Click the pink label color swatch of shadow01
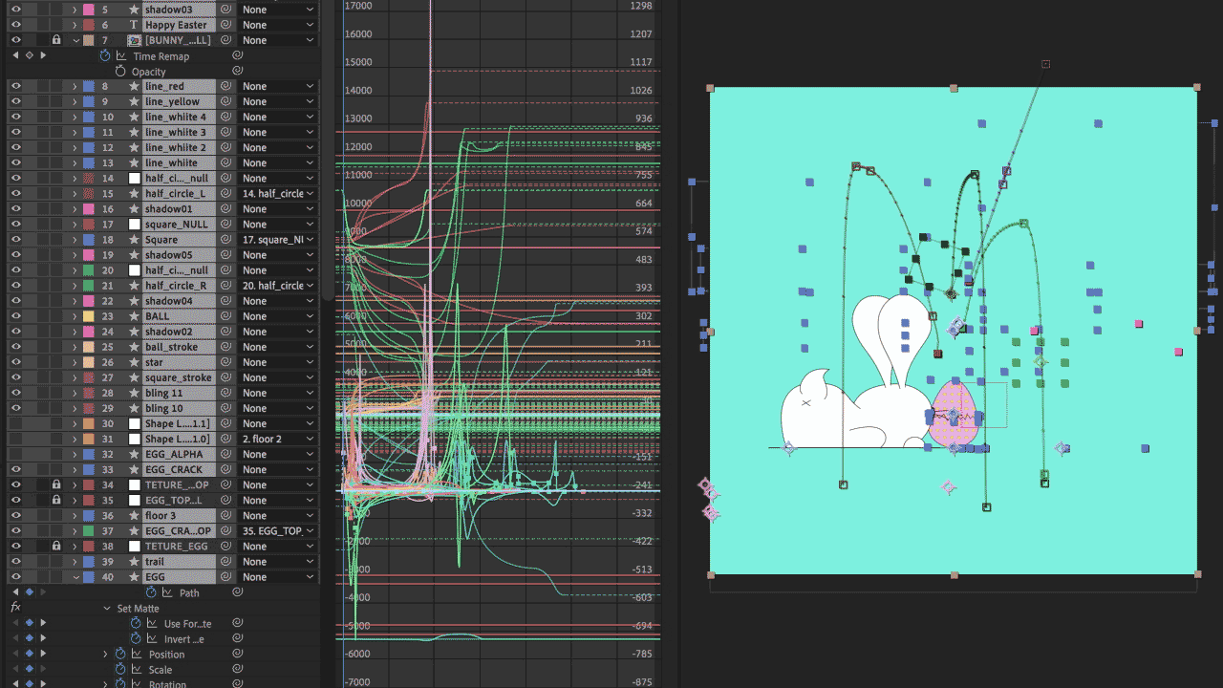Image resolution: width=1223 pixels, height=688 pixels. (89, 208)
